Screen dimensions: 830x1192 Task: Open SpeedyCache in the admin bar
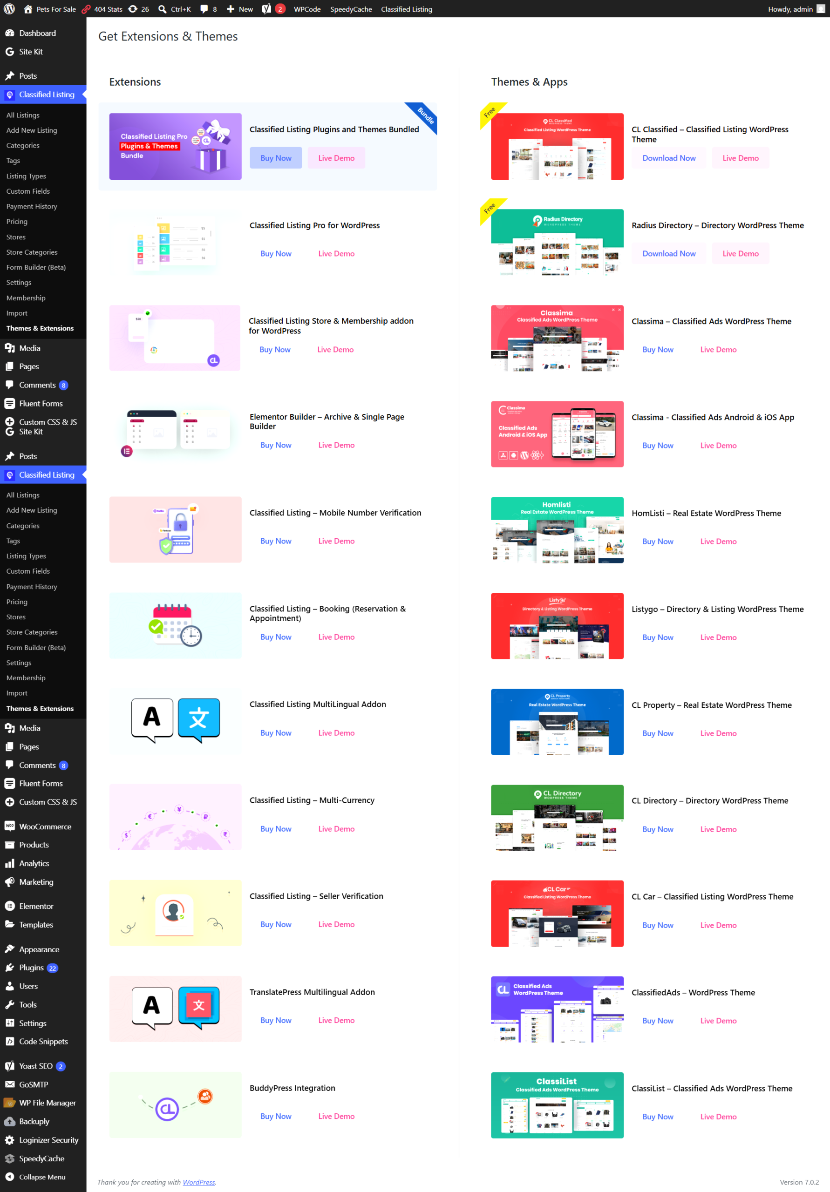[x=351, y=9]
